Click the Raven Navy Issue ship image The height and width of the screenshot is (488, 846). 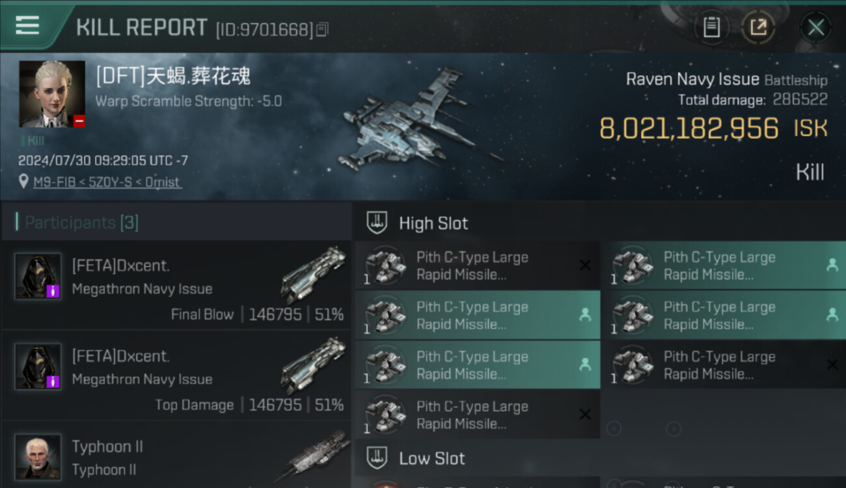(x=416, y=122)
